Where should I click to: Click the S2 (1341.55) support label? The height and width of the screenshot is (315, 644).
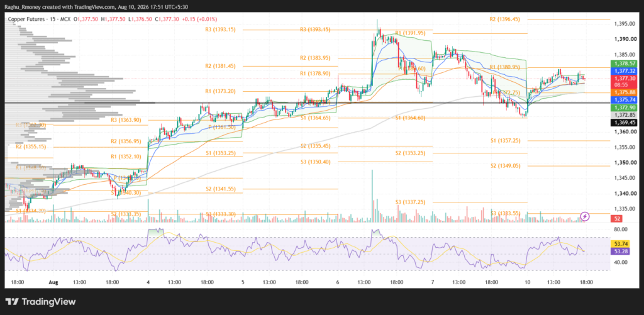[220, 189]
